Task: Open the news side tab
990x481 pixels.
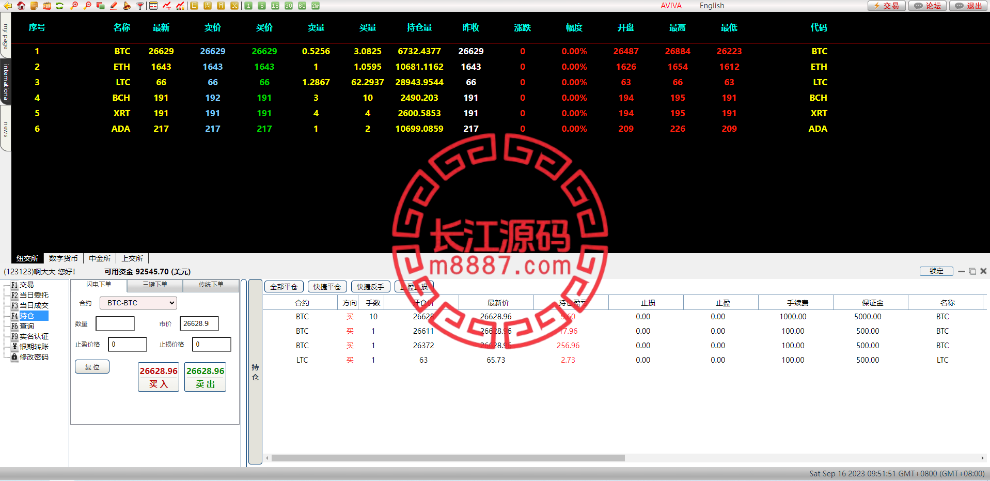Action: (x=6, y=129)
